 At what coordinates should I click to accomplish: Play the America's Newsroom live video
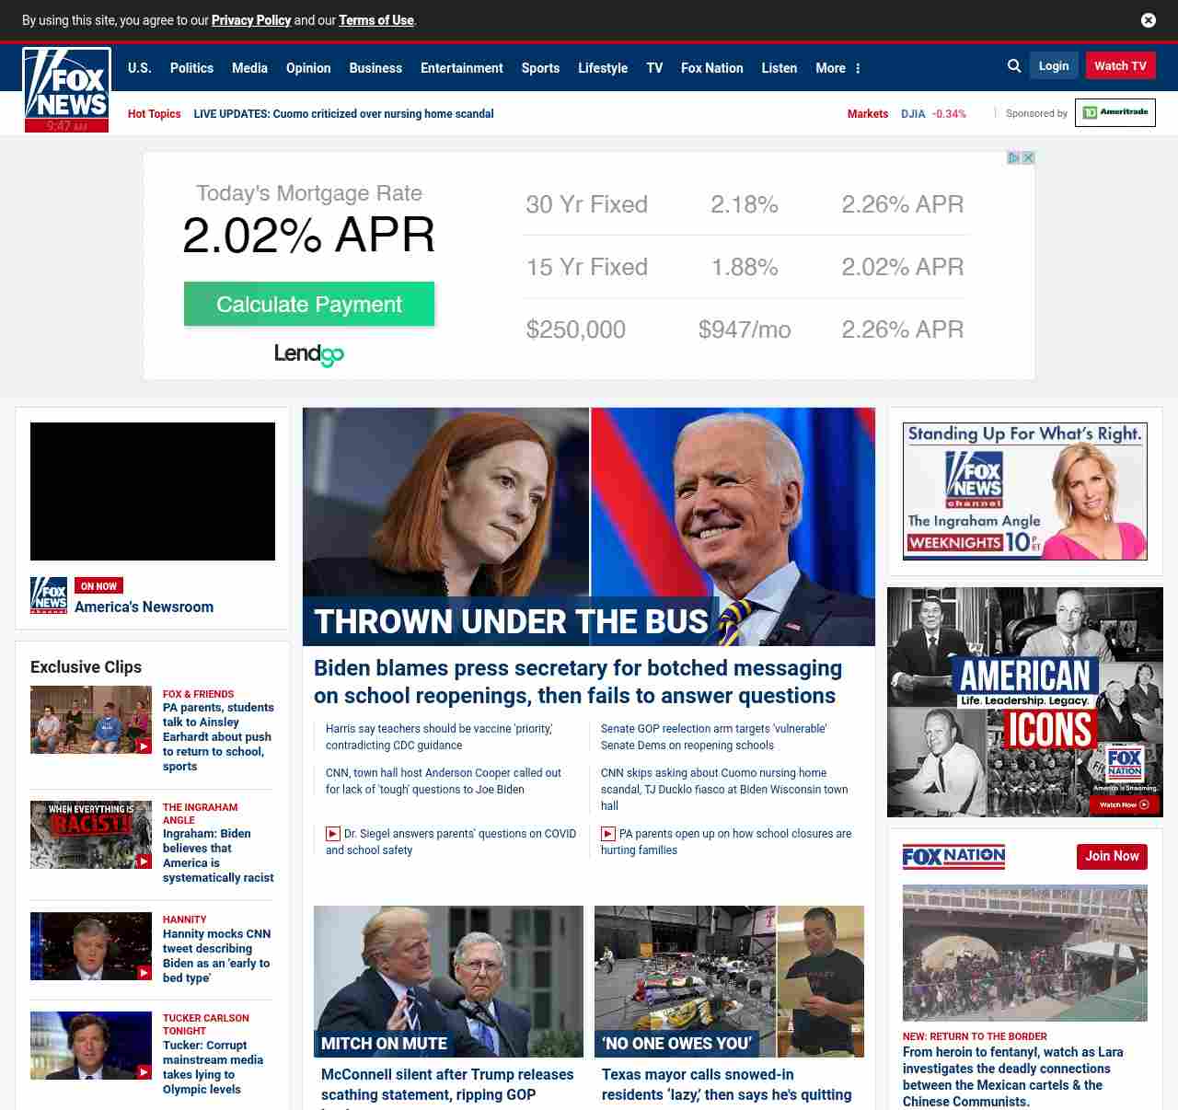click(x=153, y=491)
